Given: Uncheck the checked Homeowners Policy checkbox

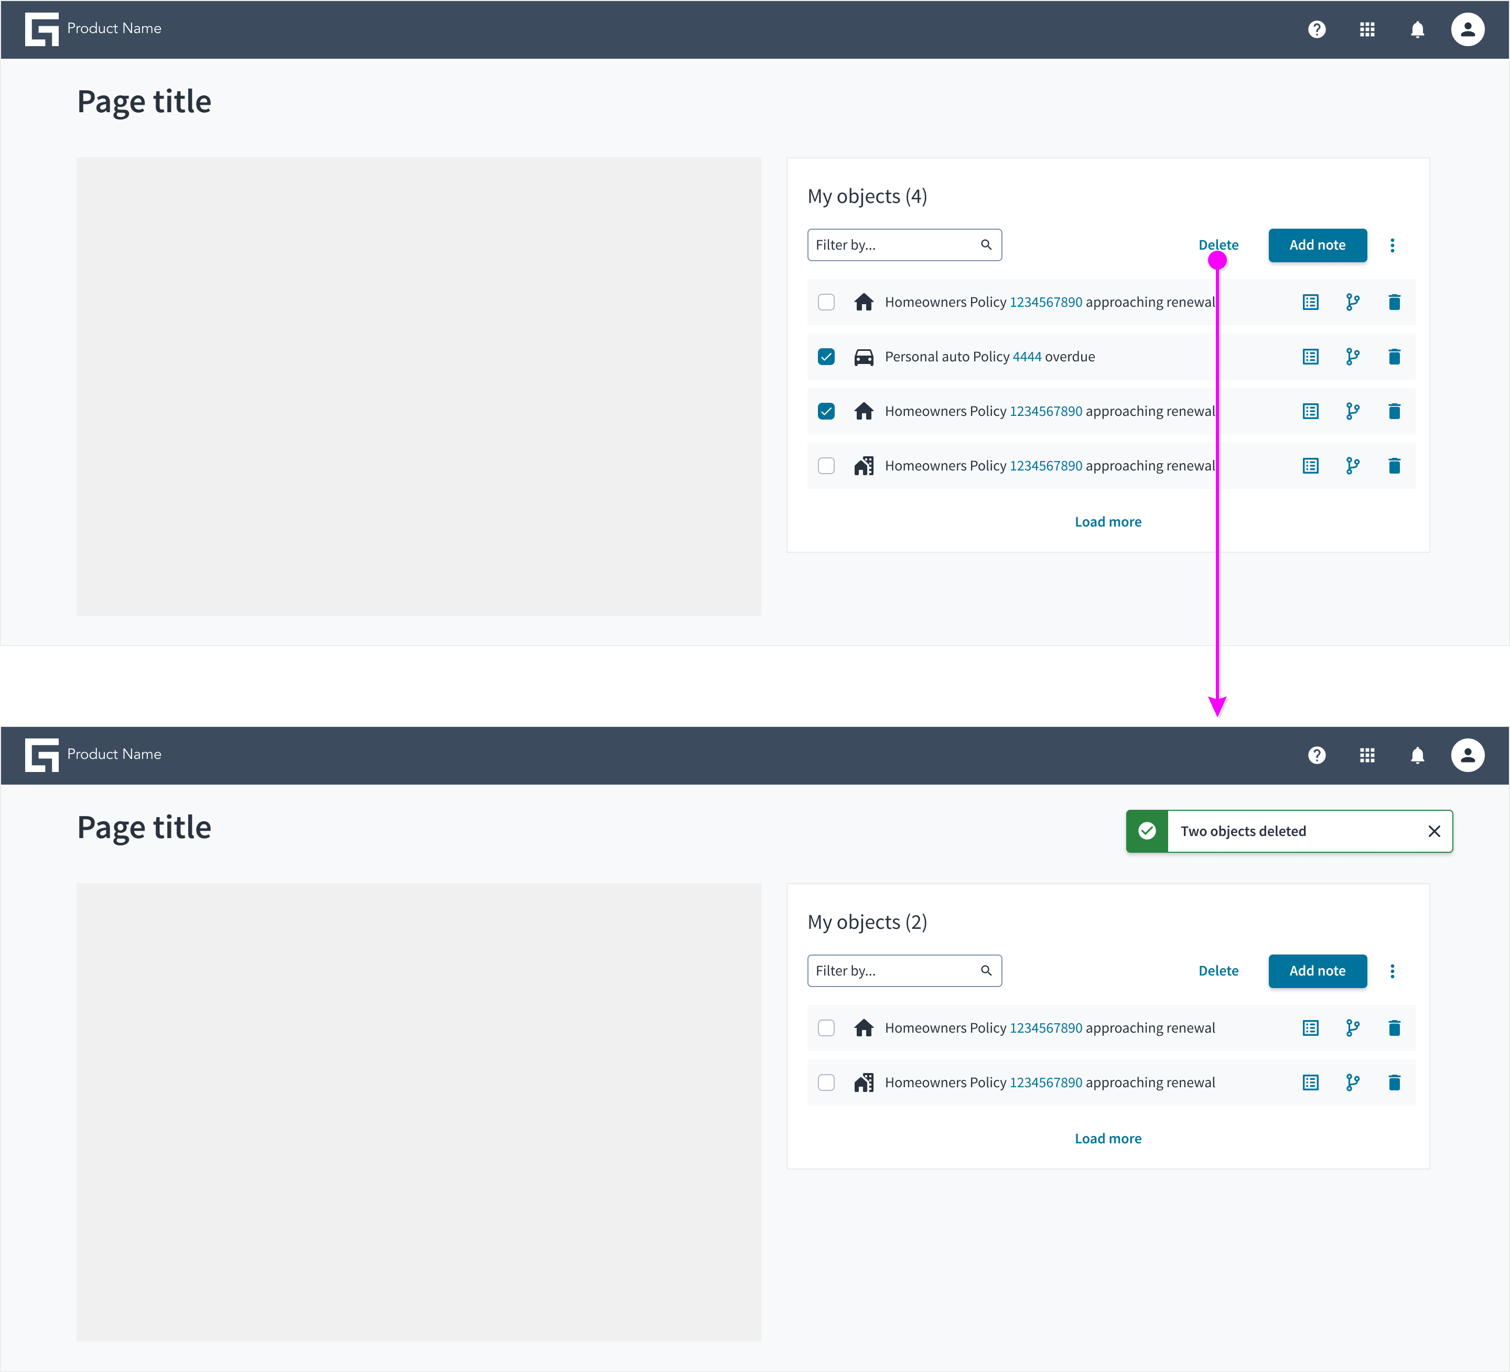Looking at the screenshot, I should pos(826,411).
